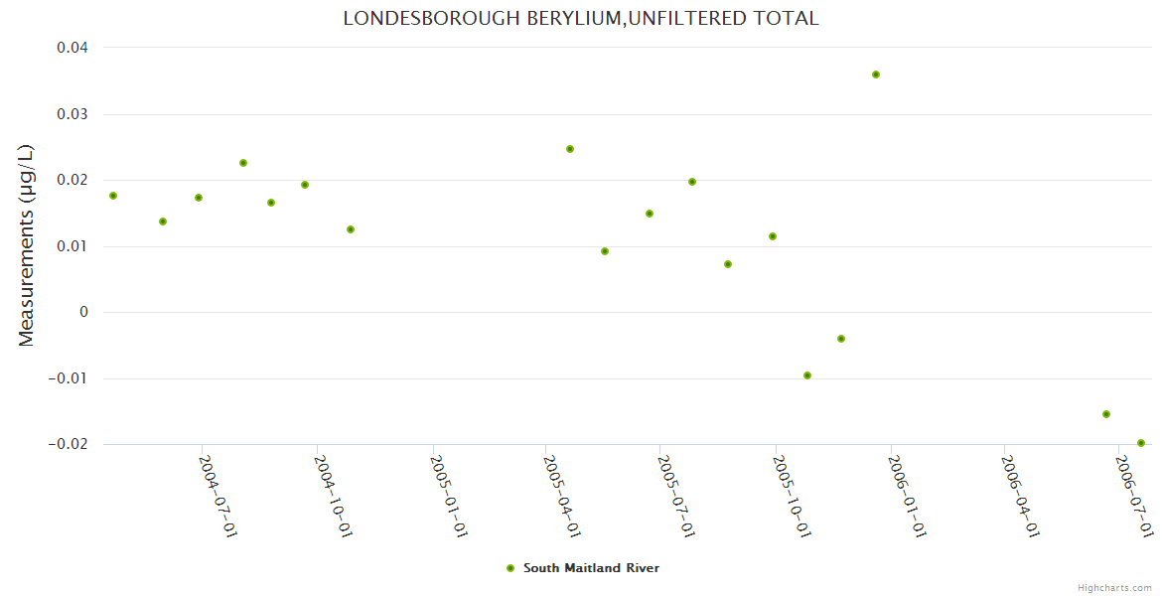Click the 0.02 point after 2005-07-01
The image size is (1162, 596).
click(692, 182)
